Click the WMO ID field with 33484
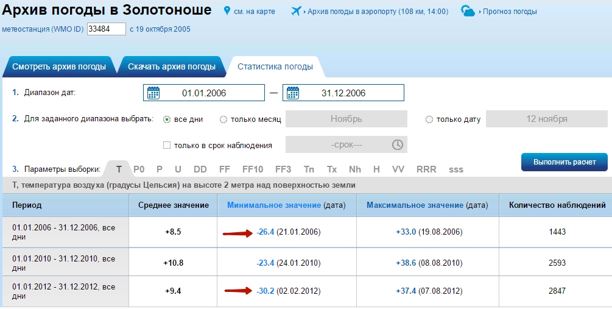 (106, 29)
